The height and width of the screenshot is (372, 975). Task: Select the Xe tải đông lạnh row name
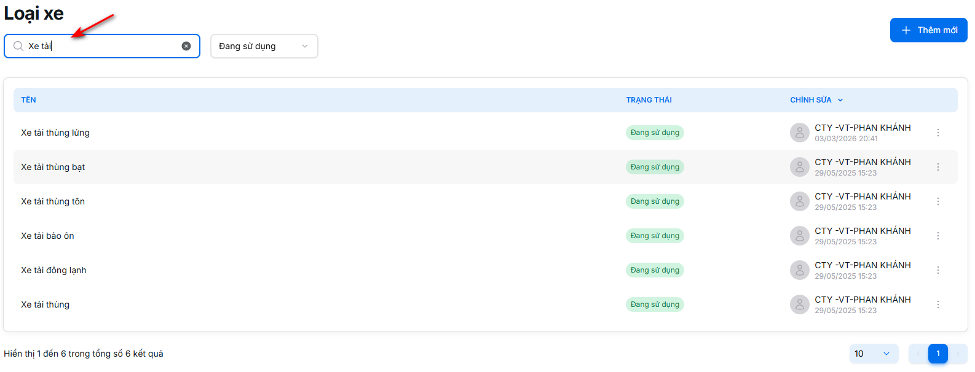[x=53, y=270]
